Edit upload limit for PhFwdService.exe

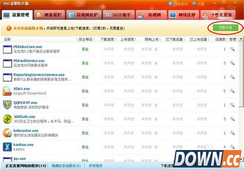pyautogui.click(x=156, y=63)
